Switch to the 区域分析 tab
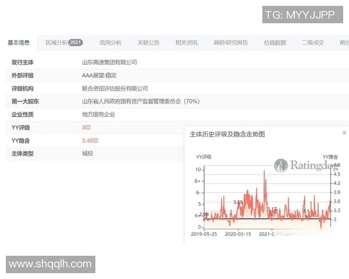 (x=56, y=42)
